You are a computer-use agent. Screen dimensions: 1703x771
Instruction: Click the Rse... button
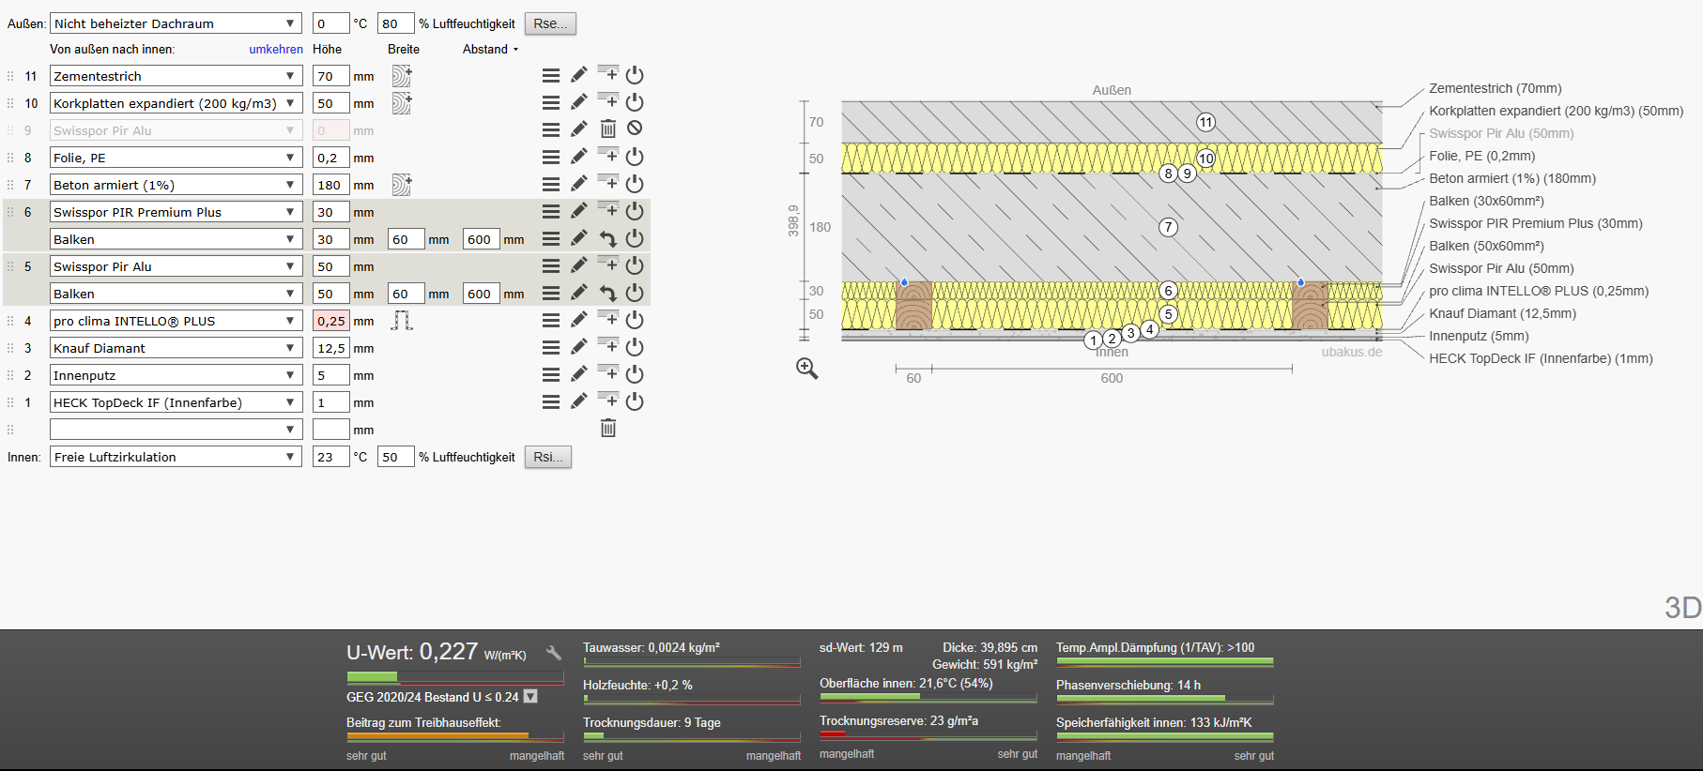point(550,23)
